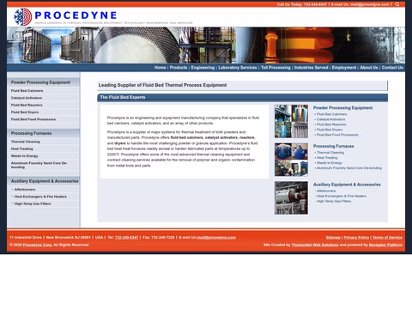
Task: Select Heat Treating in left sidebar
Action: (x=22, y=148)
